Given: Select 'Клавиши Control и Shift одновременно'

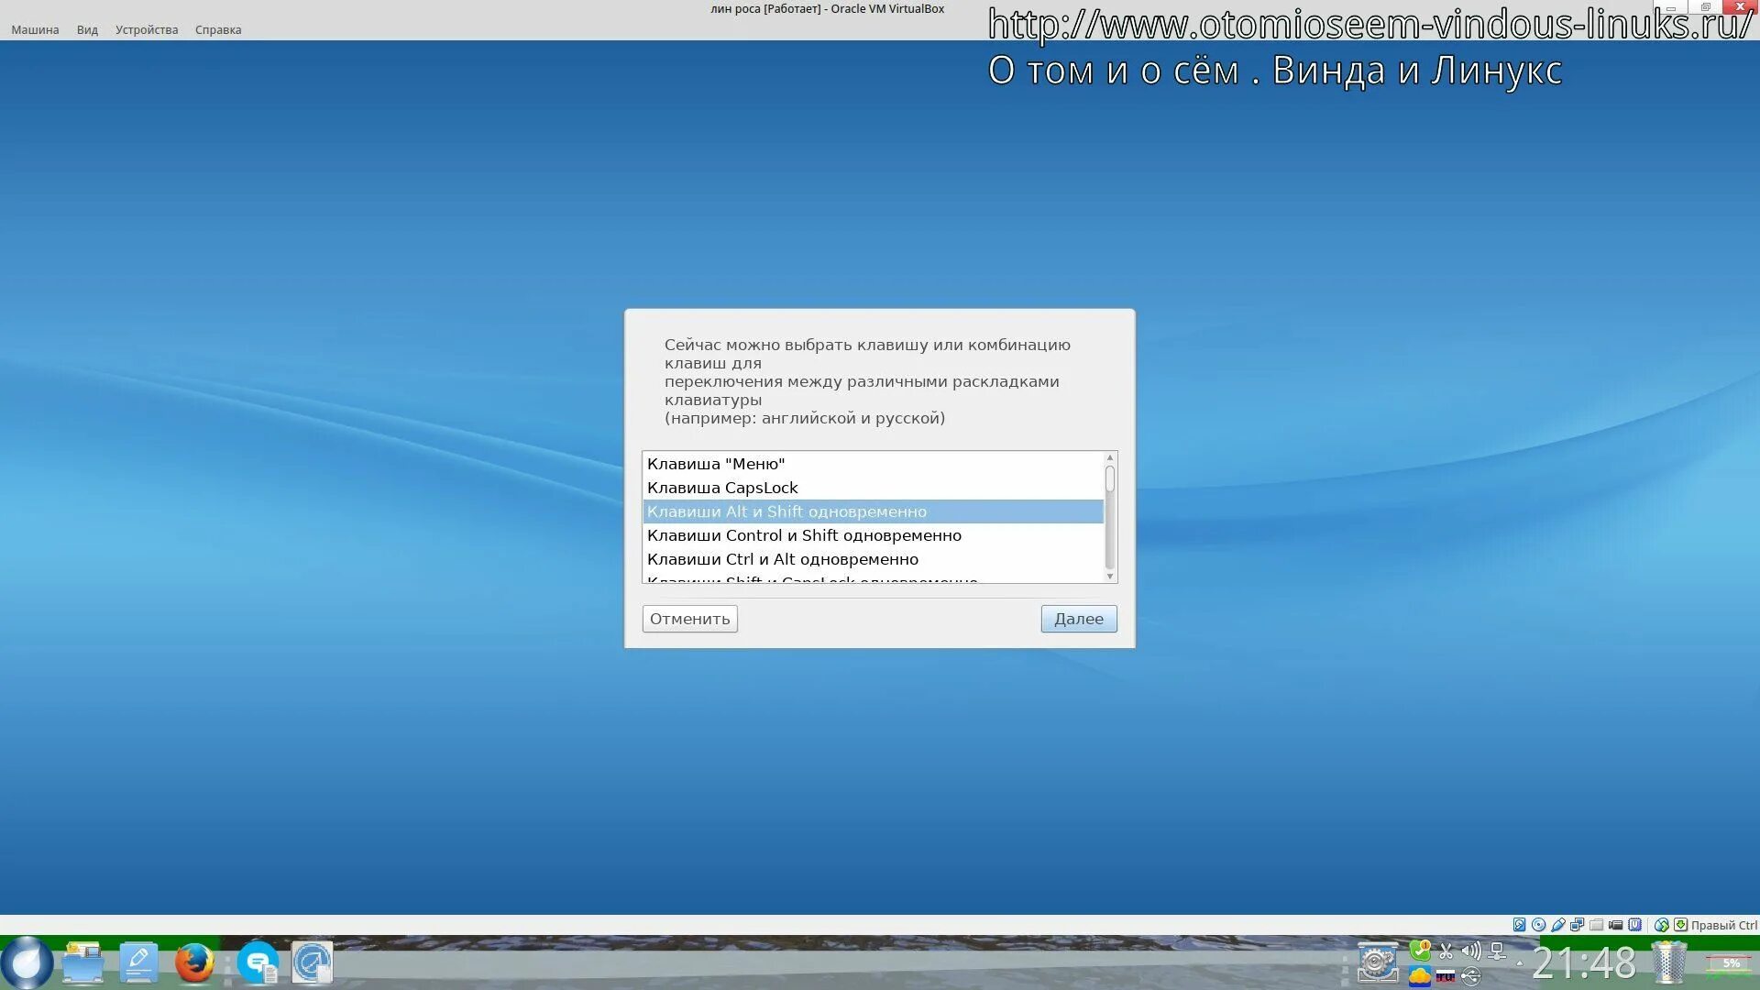Looking at the screenshot, I should tap(804, 535).
